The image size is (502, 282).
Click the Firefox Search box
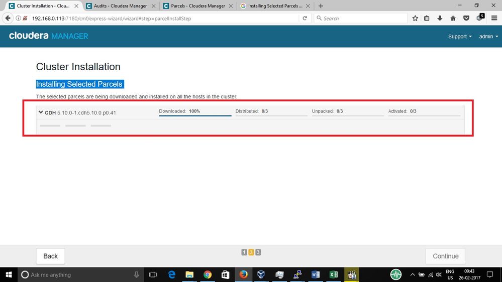(x=360, y=19)
